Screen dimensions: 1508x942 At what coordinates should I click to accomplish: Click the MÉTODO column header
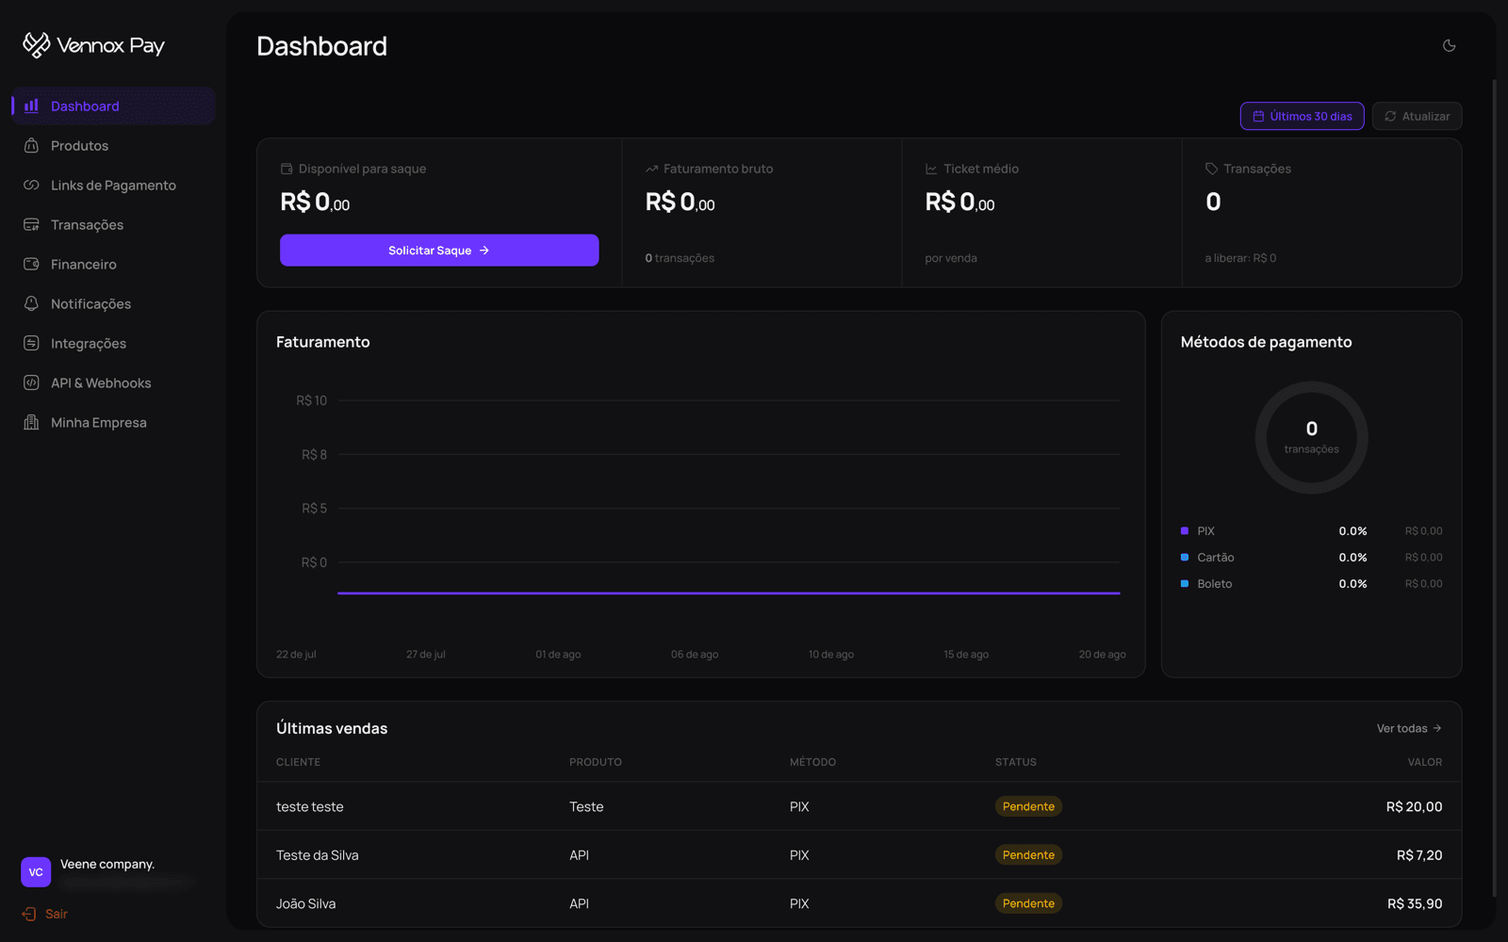(812, 762)
